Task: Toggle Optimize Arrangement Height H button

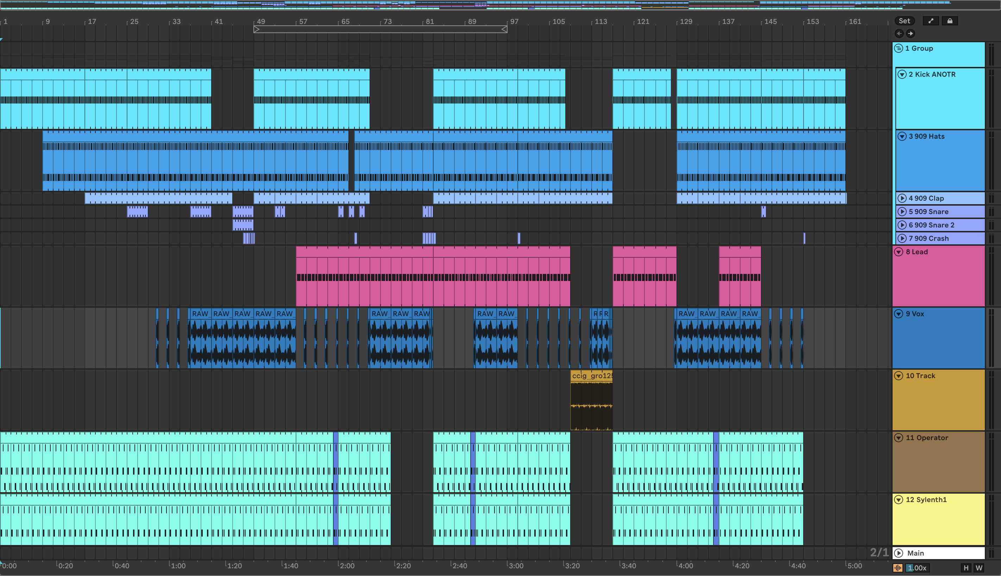Action: (x=966, y=568)
